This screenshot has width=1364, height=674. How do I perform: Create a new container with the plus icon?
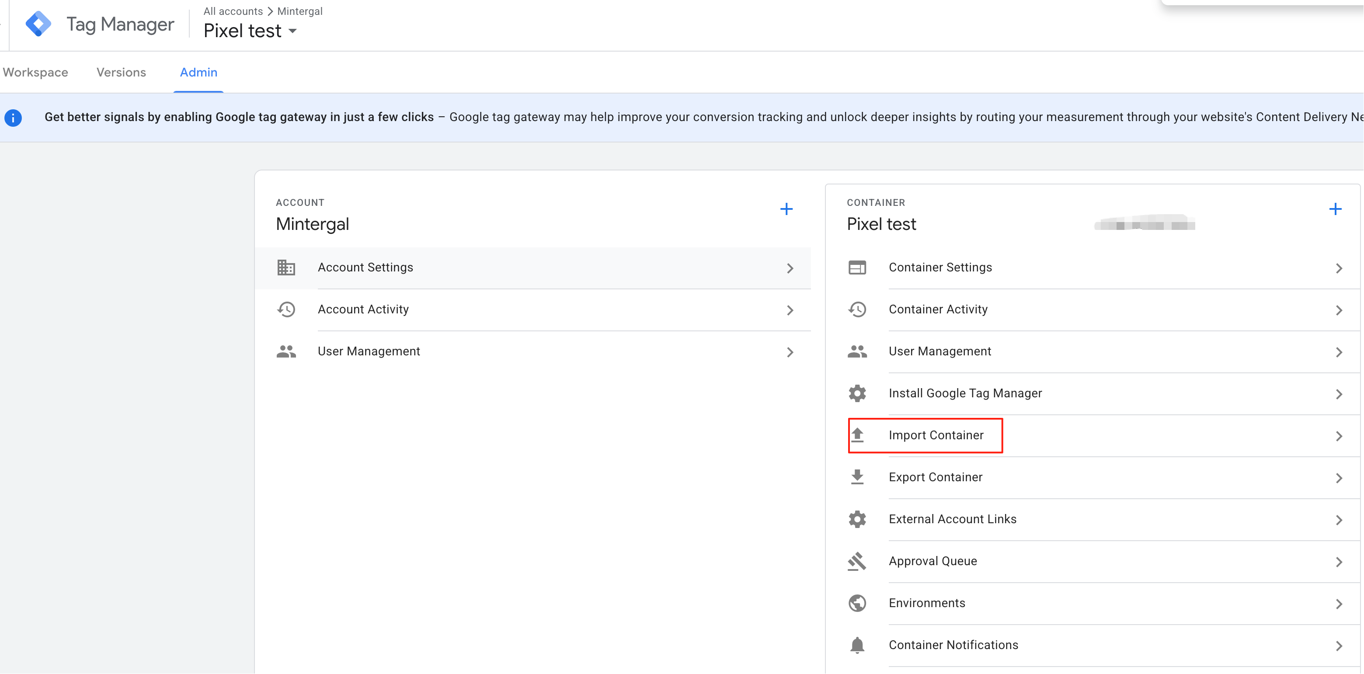(1336, 209)
